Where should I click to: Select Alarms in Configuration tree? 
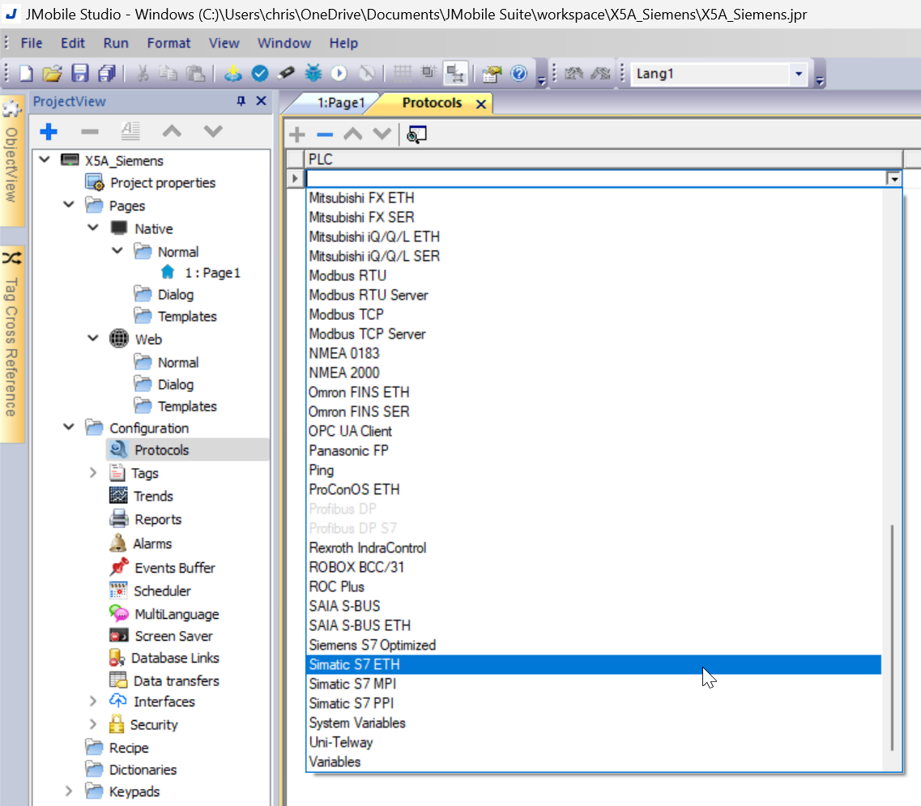click(x=152, y=544)
